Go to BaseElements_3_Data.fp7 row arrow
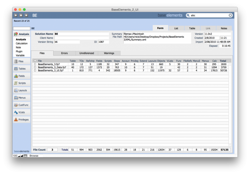The width and height of the screenshot is (250, 175). [35, 67]
